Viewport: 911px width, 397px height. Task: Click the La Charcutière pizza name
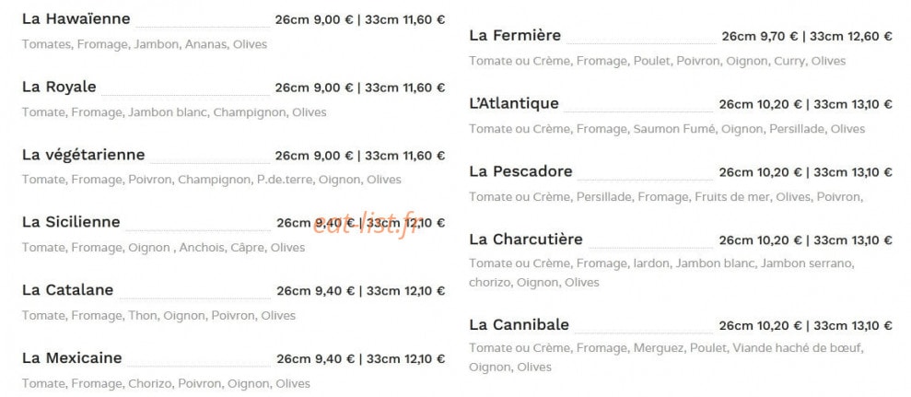526,239
